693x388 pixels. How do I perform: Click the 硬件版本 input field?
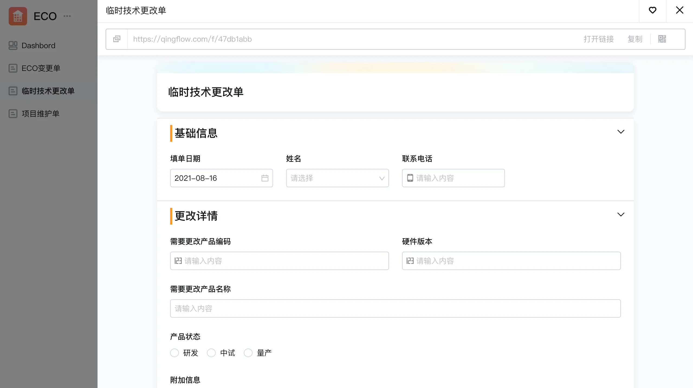pyautogui.click(x=511, y=261)
